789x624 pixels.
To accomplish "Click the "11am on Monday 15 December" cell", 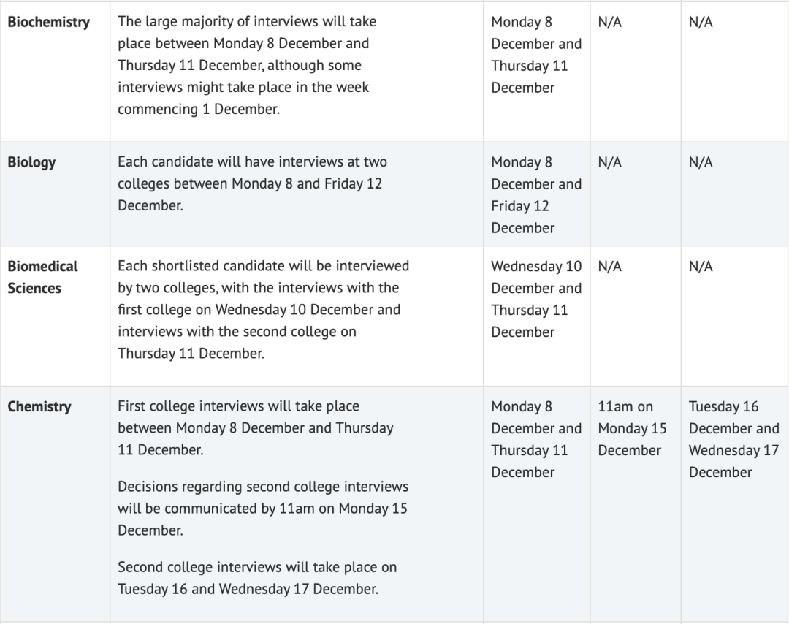I will coord(633,427).
